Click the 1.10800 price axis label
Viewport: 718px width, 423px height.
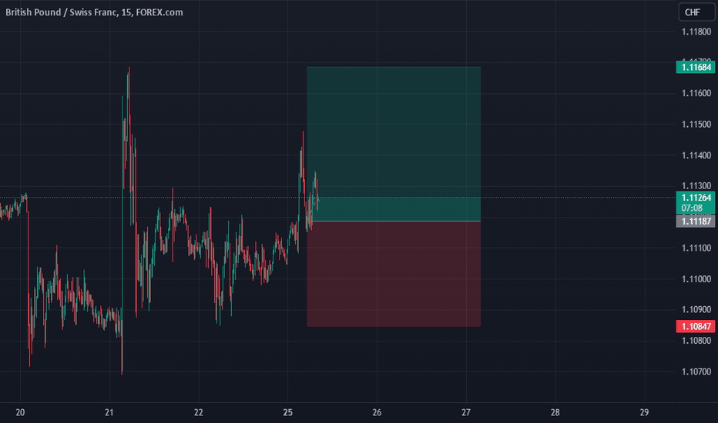pyautogui.click(x=696, y=341)
